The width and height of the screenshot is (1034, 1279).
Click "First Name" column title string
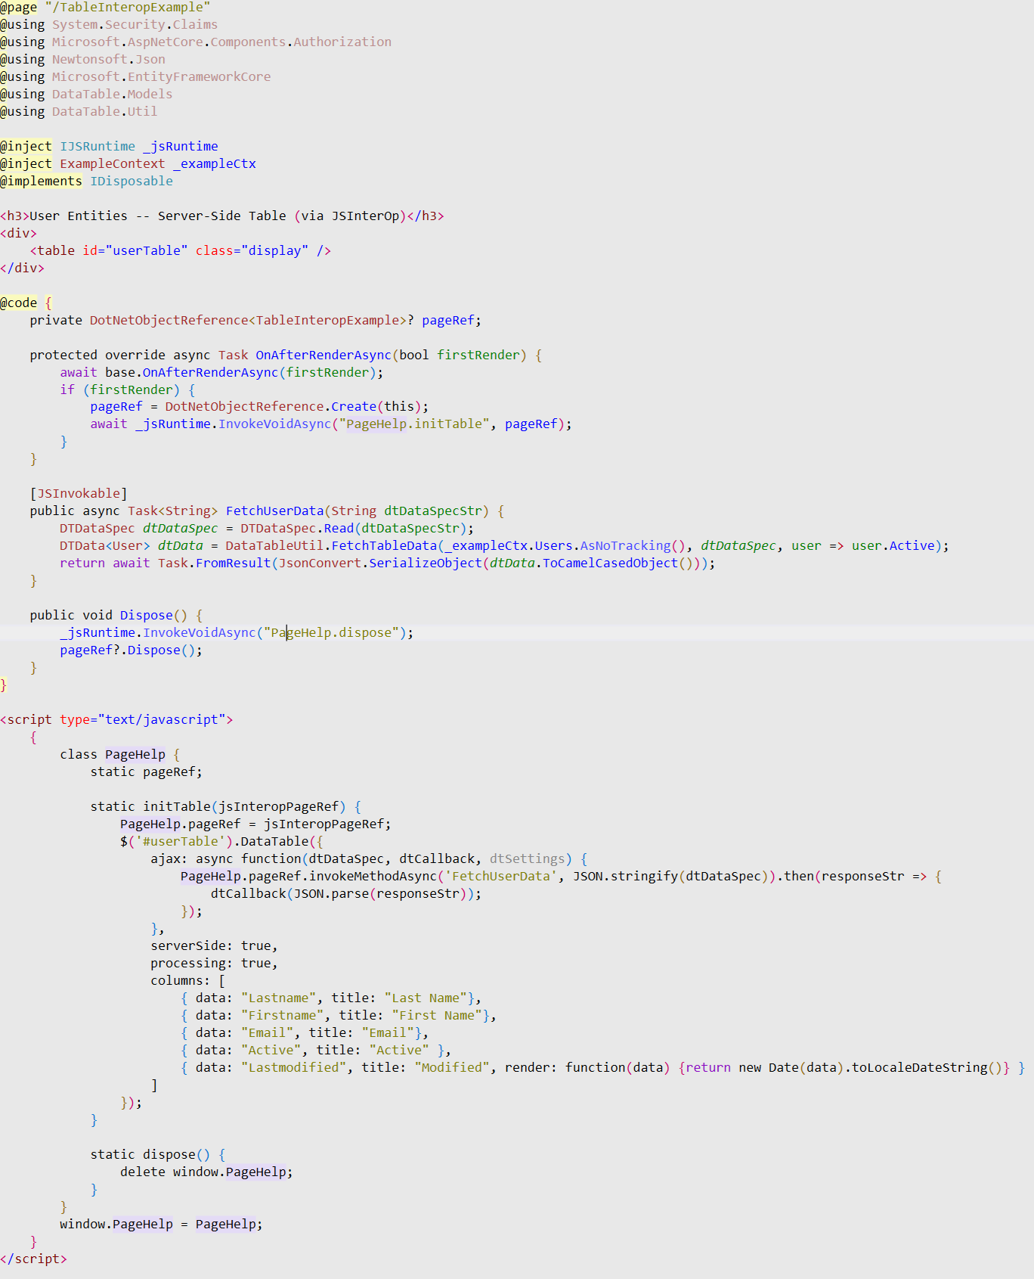tap(437, 1017)
